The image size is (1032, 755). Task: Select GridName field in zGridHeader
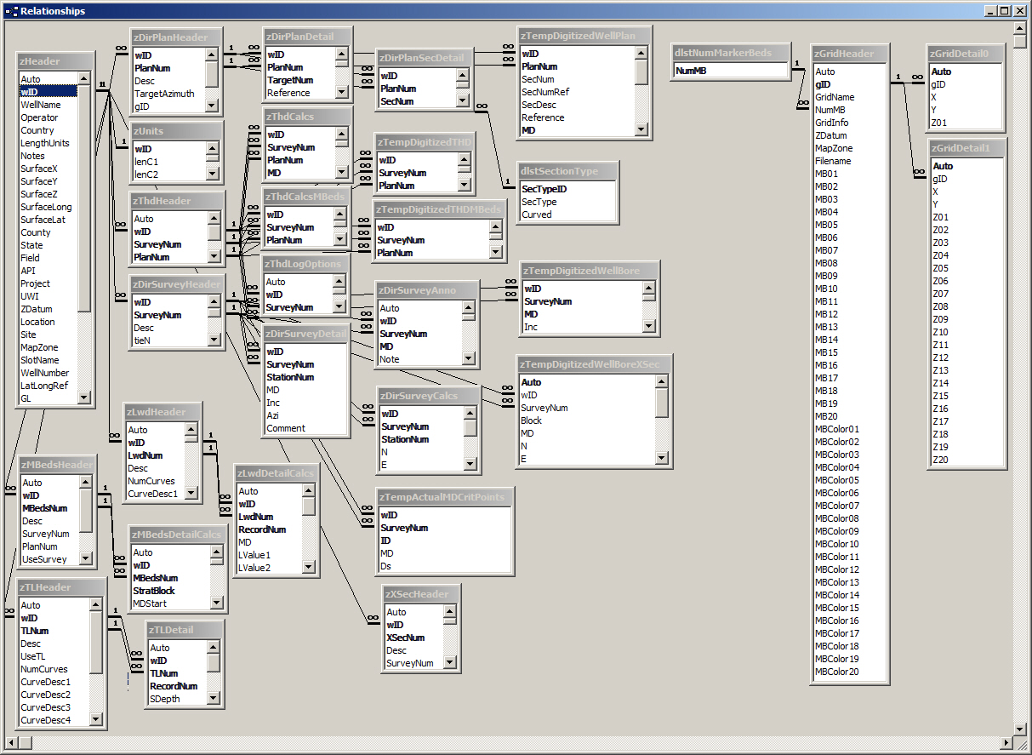click(850, 97)
